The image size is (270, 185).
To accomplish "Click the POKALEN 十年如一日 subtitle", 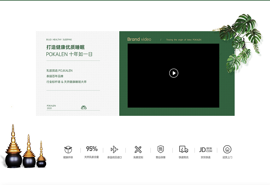I will [69, 54].
